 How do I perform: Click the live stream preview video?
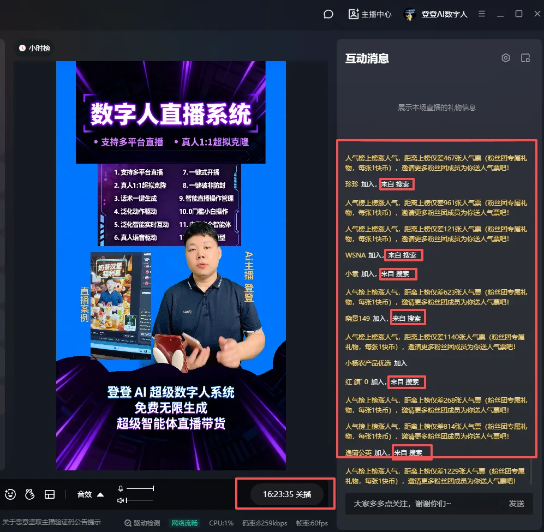(171, 266)
